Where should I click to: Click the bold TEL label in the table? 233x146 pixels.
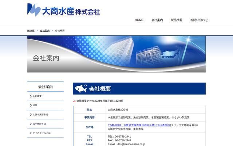coord(90,137)
